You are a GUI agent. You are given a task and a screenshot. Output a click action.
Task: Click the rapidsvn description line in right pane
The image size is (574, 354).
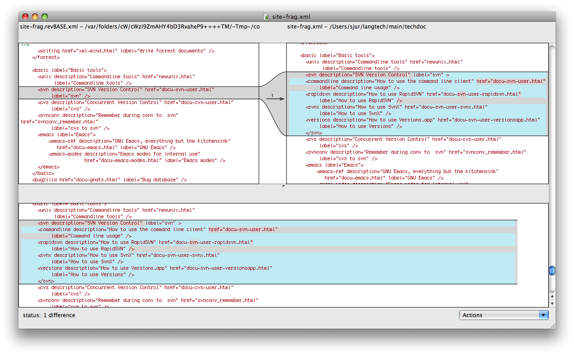click(x=413, y=94)
